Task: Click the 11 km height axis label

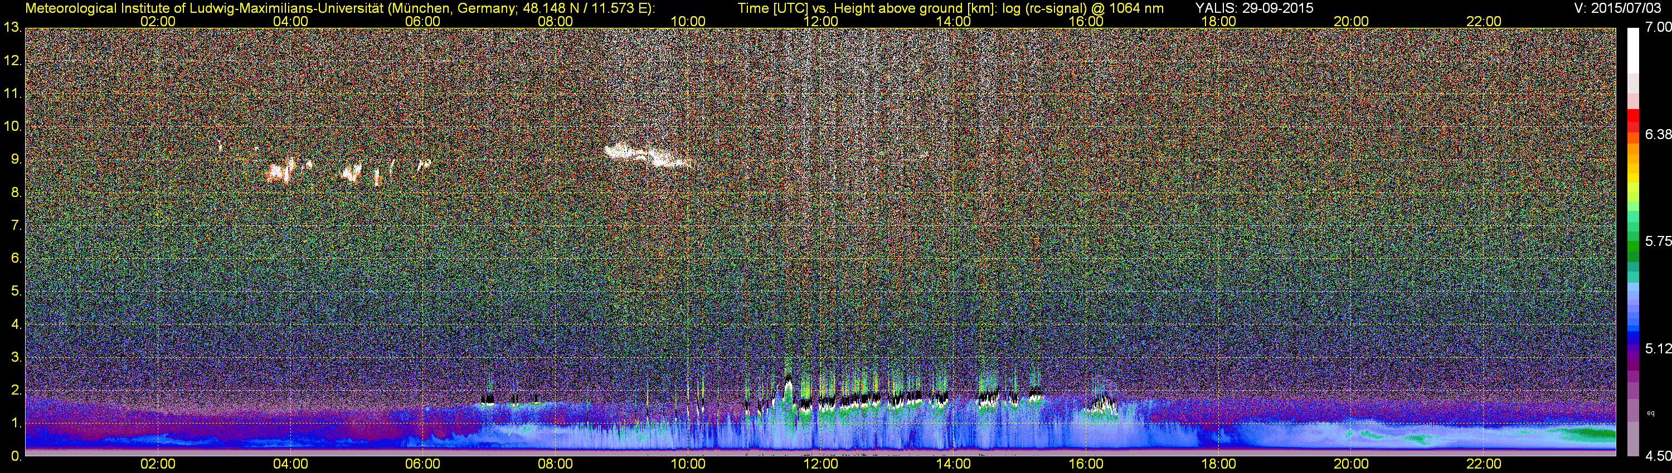Action: click(x=12, y=94)
